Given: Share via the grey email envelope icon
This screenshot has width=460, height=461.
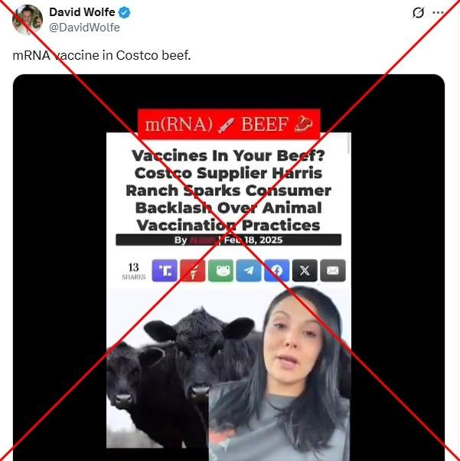Looking at the screenshot, I should pyautogui.click(x=333, y=270).
